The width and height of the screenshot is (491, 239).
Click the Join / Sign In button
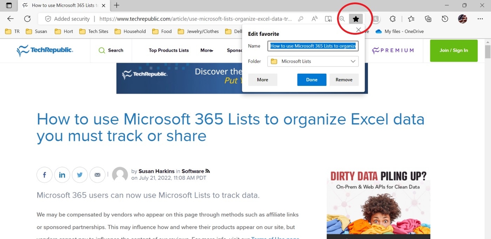point(453,50)
